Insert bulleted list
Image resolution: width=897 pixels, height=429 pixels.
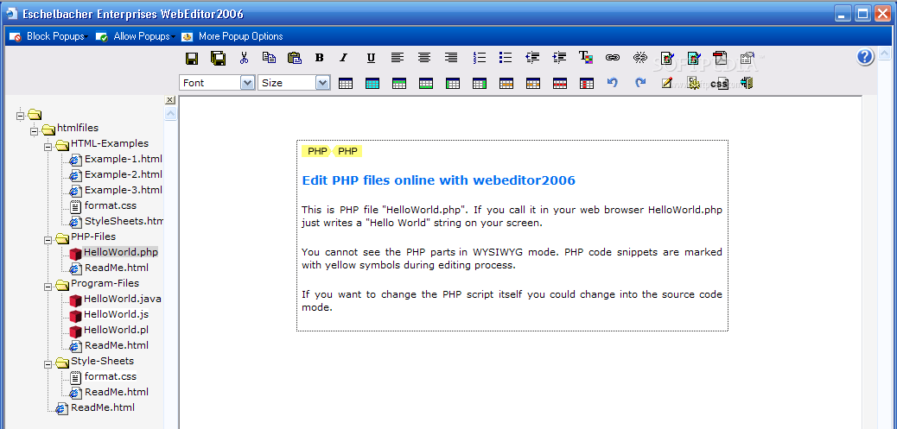506,58
